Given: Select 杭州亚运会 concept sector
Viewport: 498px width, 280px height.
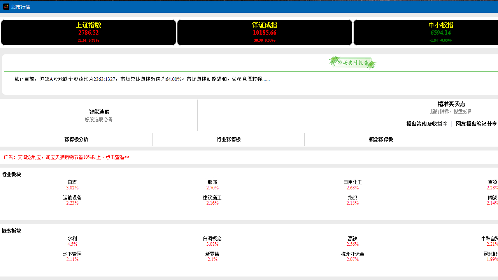Looking at the screenshot, I should pos(352,254).
